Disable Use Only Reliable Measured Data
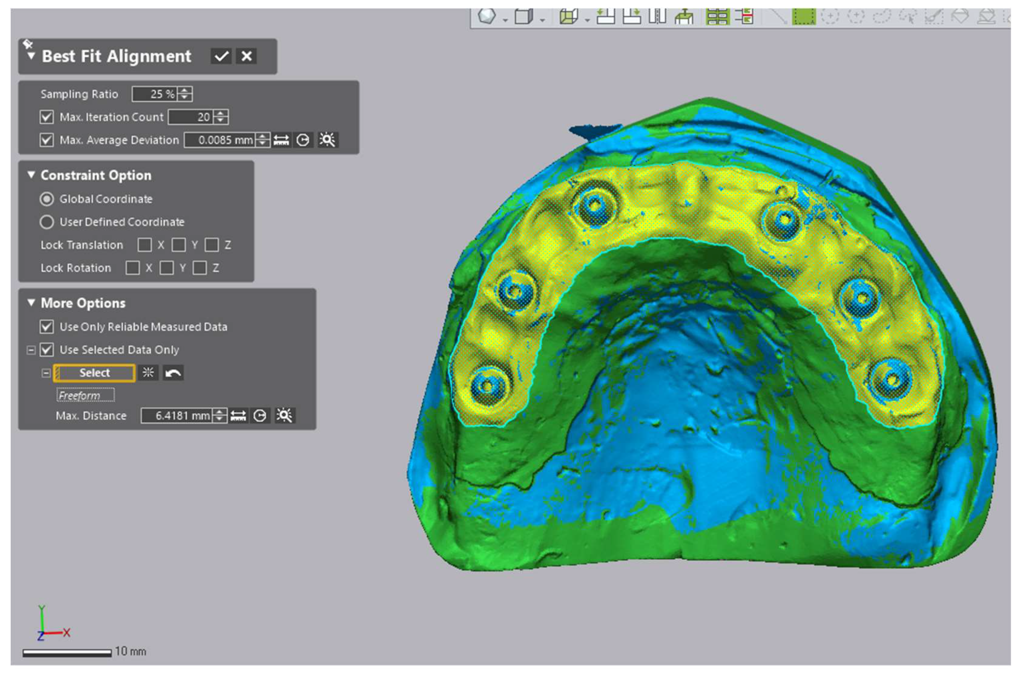 pos(47,327)
